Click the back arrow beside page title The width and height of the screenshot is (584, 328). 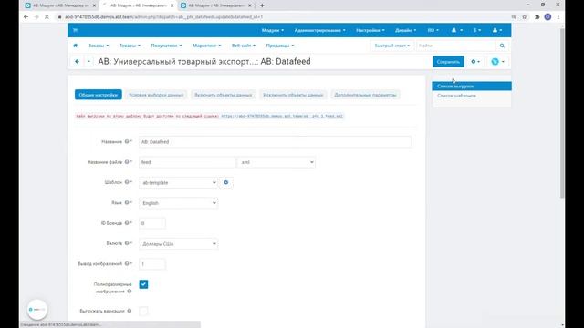(77, 61)
